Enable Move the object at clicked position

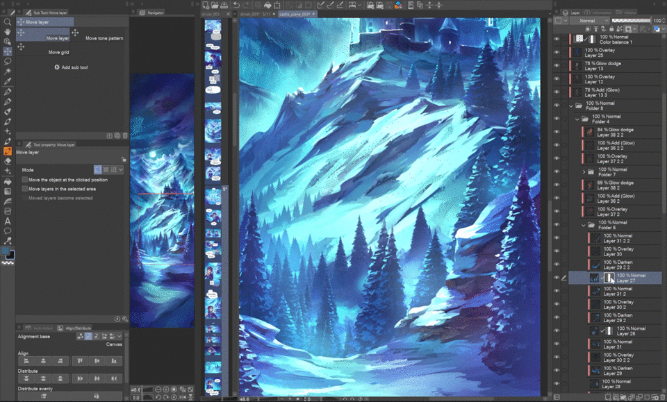[x=25, y=180]
